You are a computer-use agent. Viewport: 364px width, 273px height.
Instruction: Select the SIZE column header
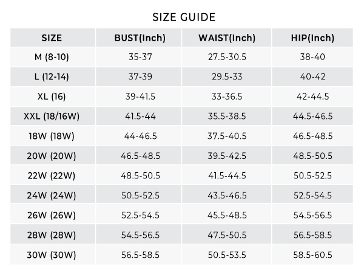(52, 38)
